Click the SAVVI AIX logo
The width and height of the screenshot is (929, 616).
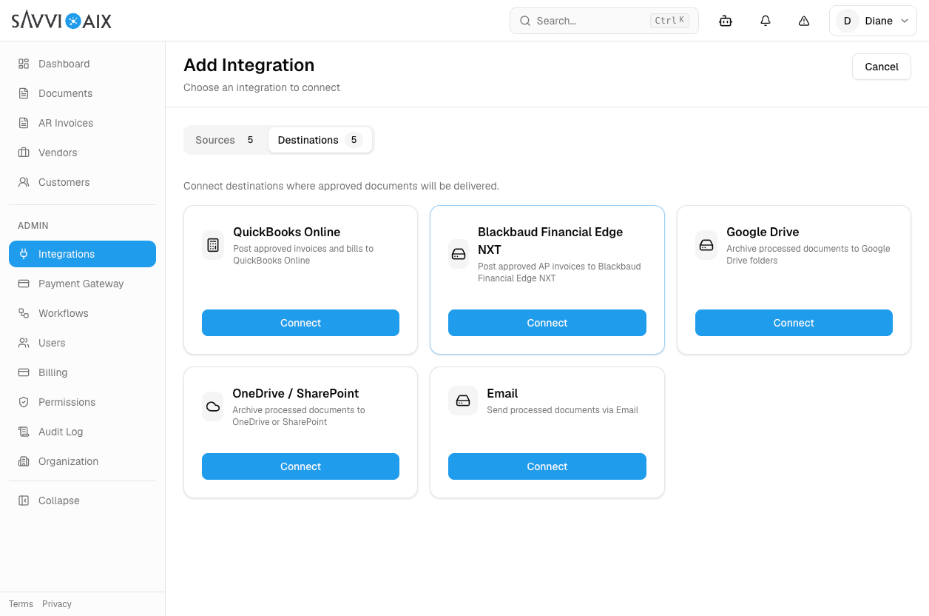click(61, 21)
